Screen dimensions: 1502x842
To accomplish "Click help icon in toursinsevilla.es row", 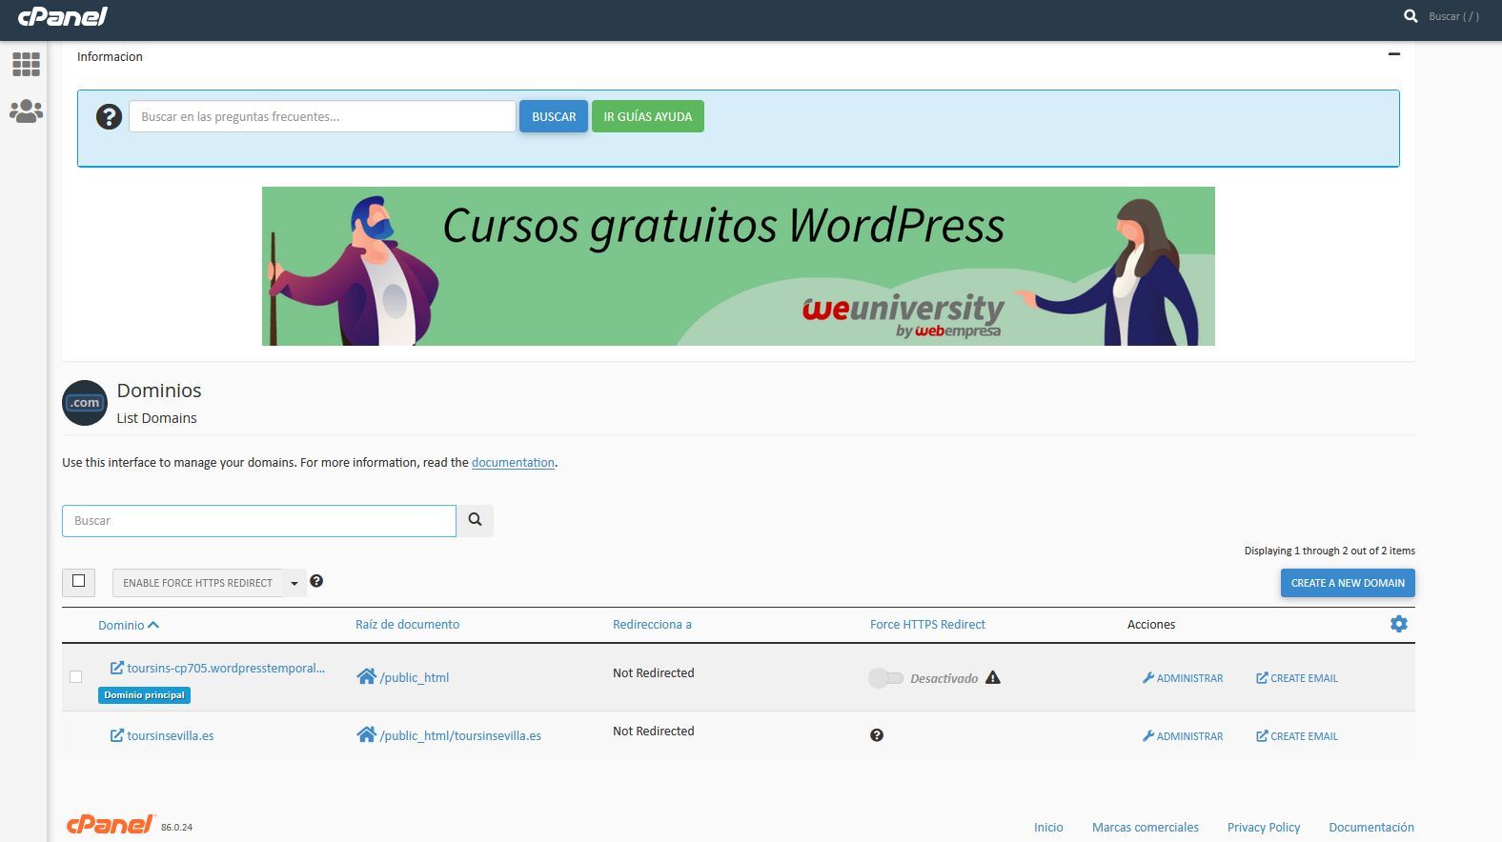I will (877, 735).
